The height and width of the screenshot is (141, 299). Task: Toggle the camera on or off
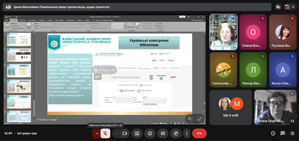coord(125,134)
